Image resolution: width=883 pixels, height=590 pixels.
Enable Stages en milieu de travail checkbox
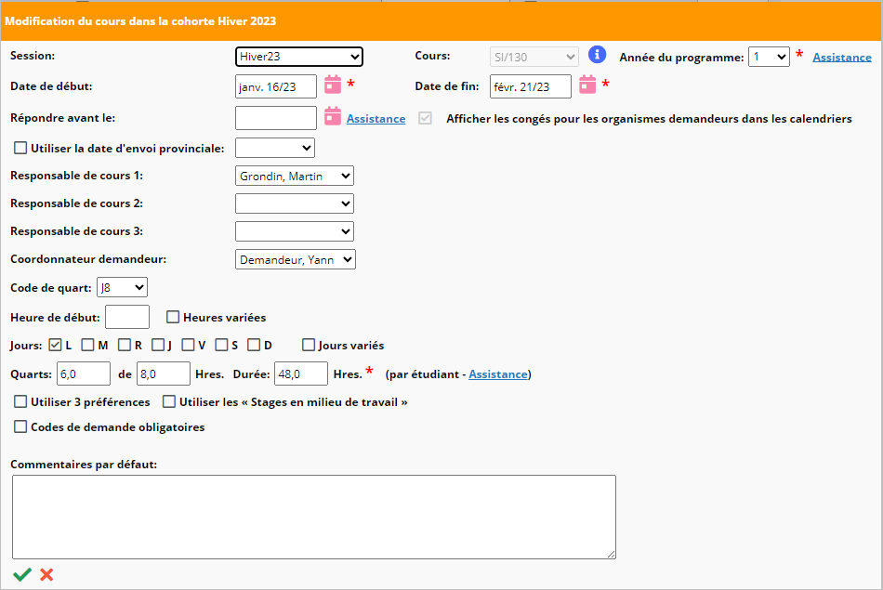click(169, 401)
